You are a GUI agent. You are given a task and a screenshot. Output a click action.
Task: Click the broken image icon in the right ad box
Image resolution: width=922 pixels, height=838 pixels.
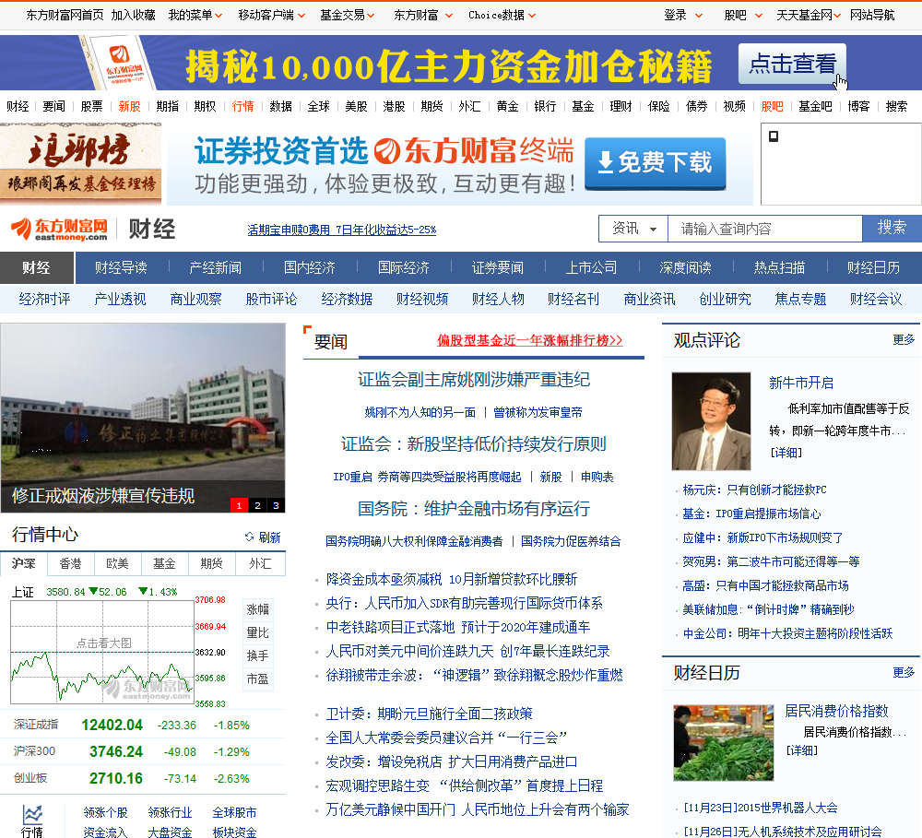[774, 136]
